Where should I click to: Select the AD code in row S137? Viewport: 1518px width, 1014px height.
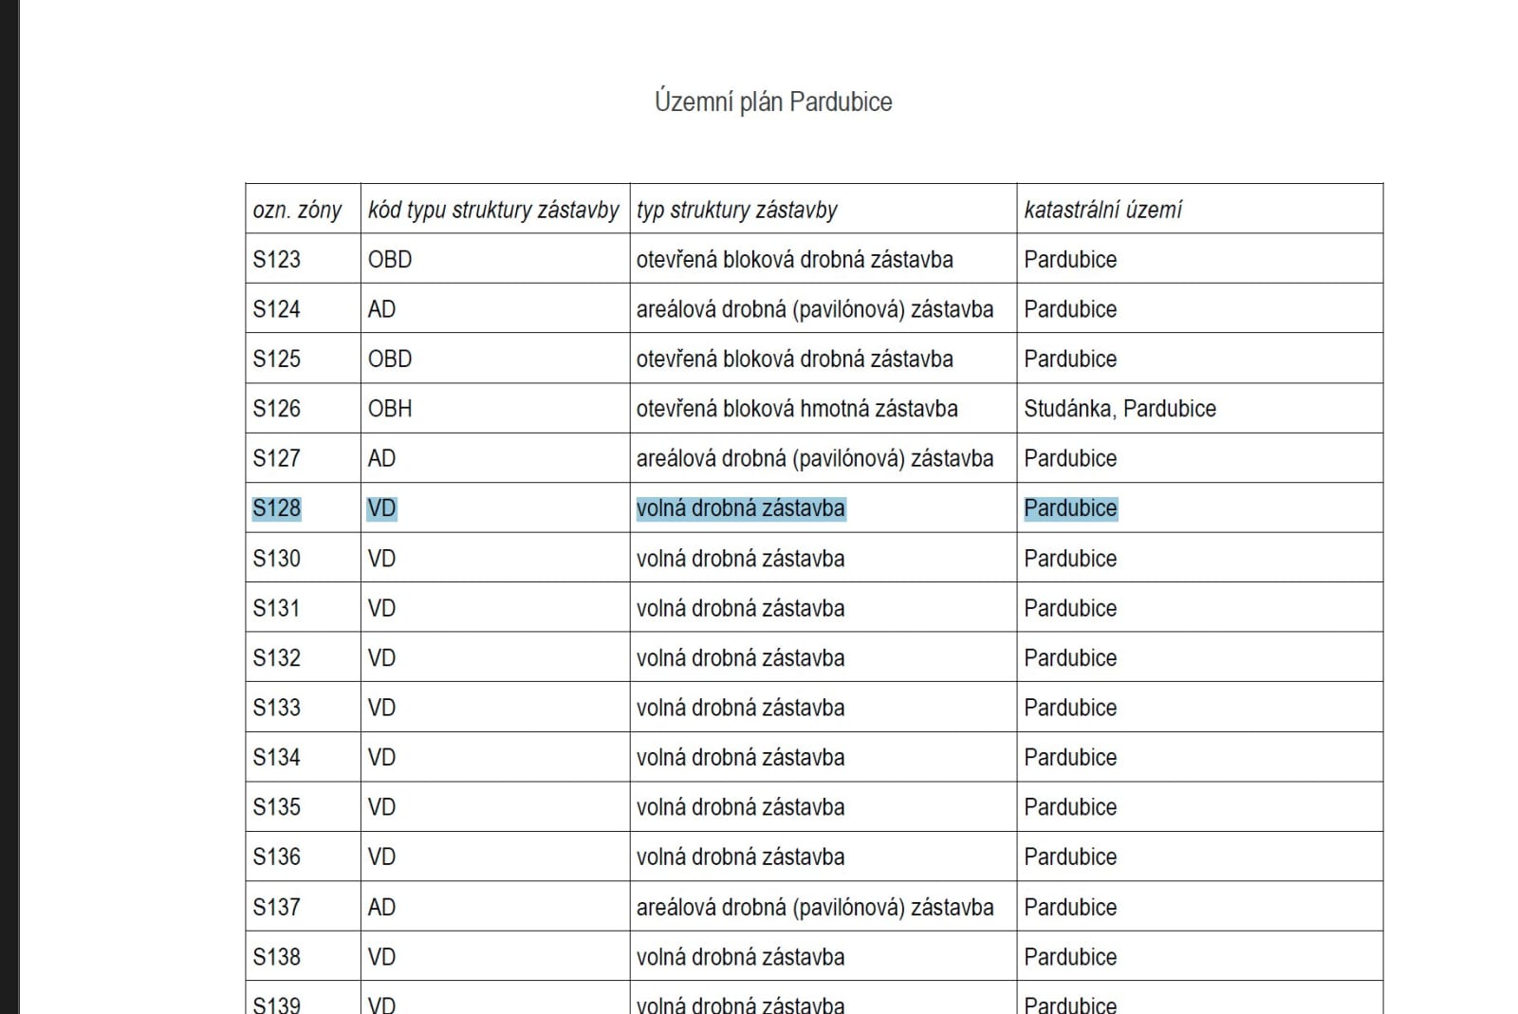(x=381, y=908)
